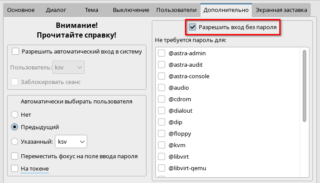Toggle the @cdrom group checkbox
Image resolution: width=320 pixels, height=183 pixels.
pos(162,99)
